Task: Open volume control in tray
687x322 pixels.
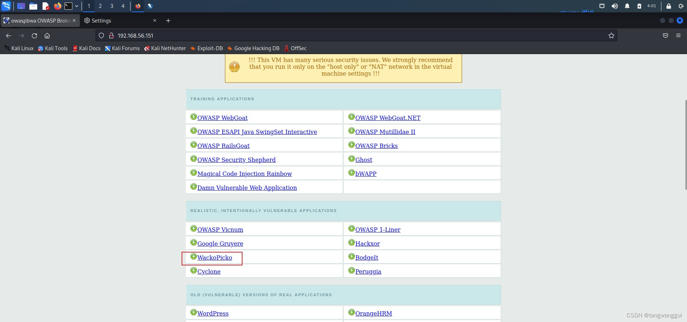Action: point(615,6)
